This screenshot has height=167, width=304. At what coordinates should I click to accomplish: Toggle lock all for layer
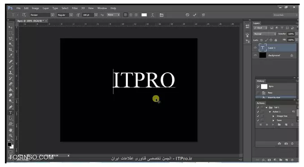(276, 40)
